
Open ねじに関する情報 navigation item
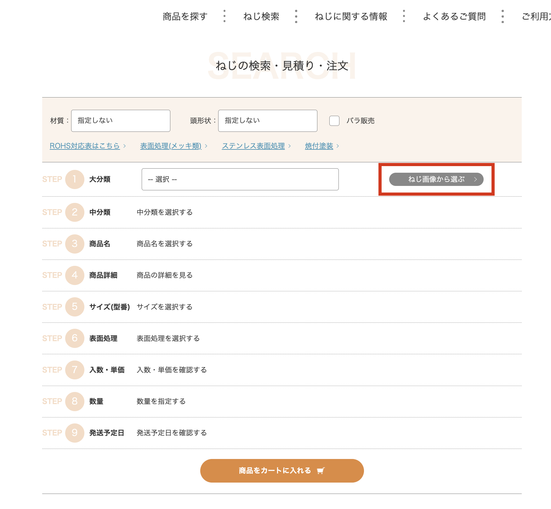click(351, 16)
